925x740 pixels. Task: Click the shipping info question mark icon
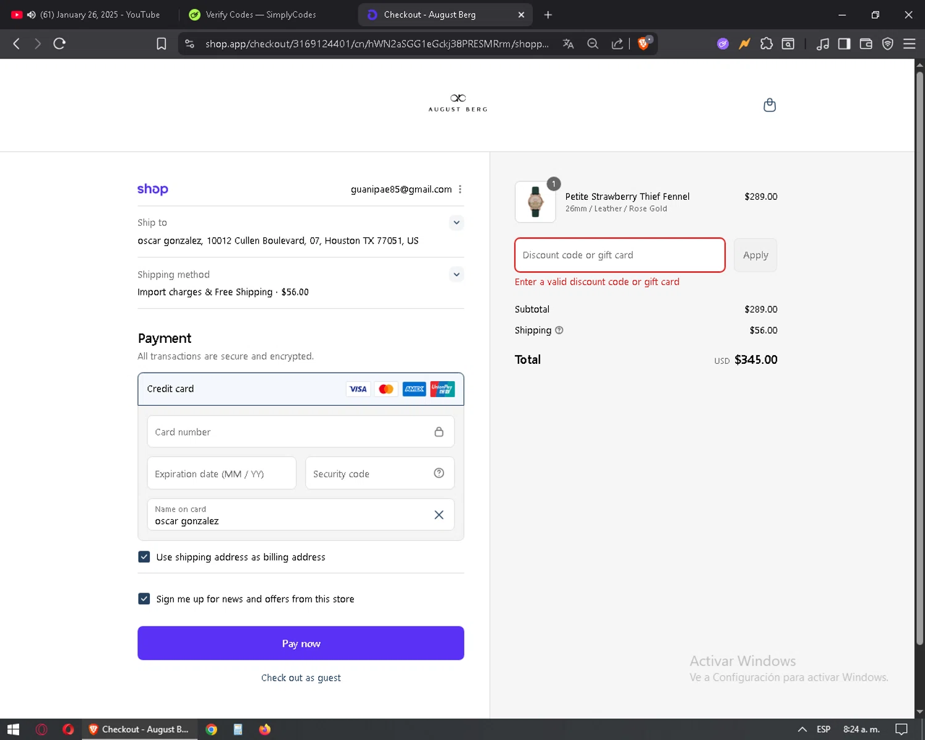(x=559, y=330)
